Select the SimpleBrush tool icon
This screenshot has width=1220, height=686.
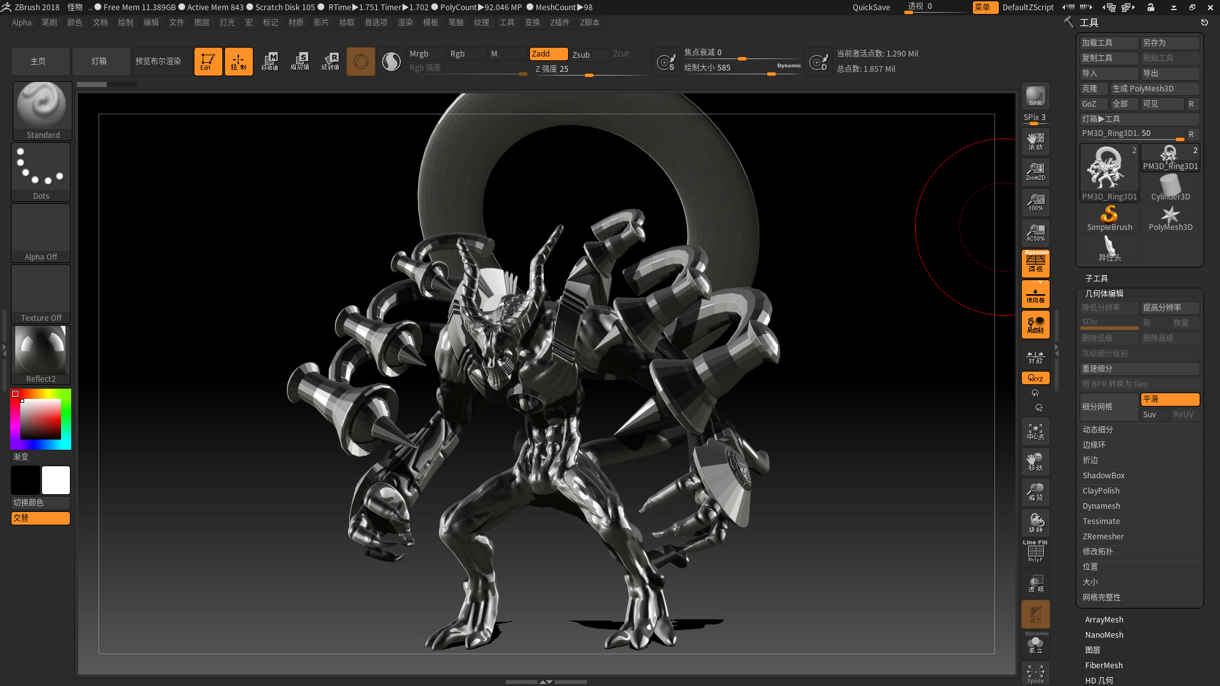coord(1109,219)
